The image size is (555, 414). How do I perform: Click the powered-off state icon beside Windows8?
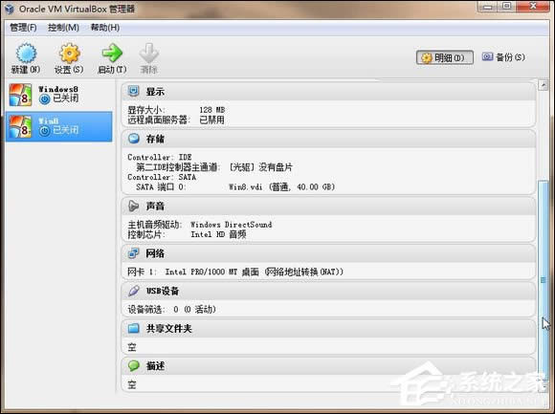[45, 99]
